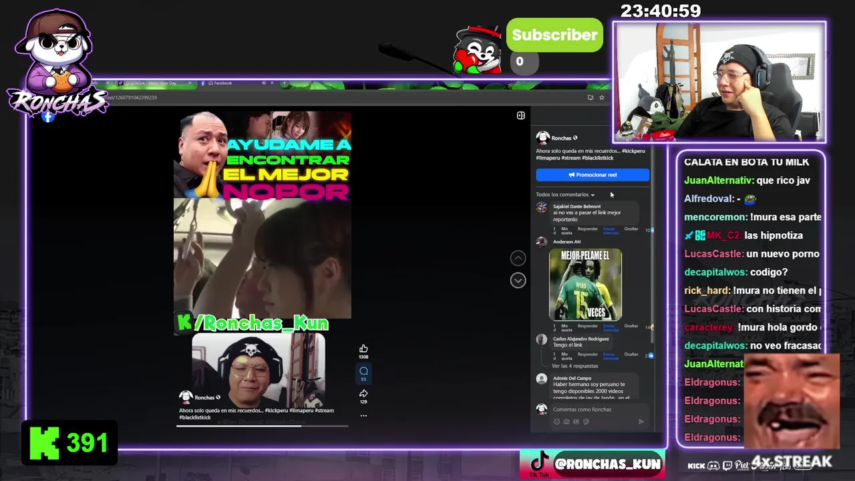
Task: Click the @RONCHAS_KUN TikTok handle
Action: (x=608, y=464)
